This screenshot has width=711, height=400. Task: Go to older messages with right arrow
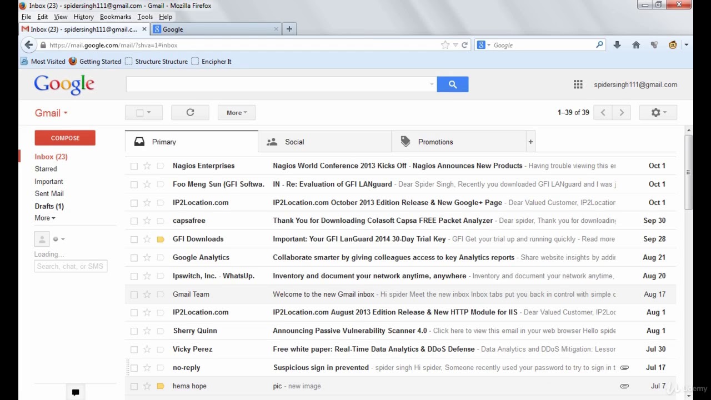(622, 113)
